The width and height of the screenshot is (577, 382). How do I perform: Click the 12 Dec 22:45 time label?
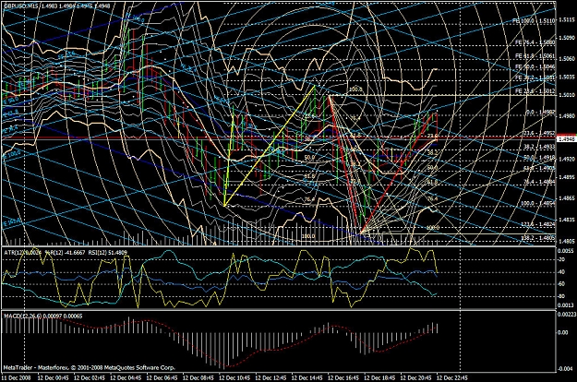(x=451, y=378)
